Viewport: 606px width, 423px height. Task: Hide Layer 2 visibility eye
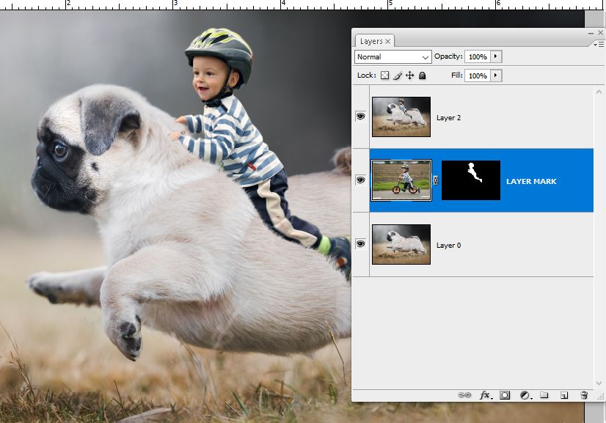pyautogui.click(x=360, y=117)
